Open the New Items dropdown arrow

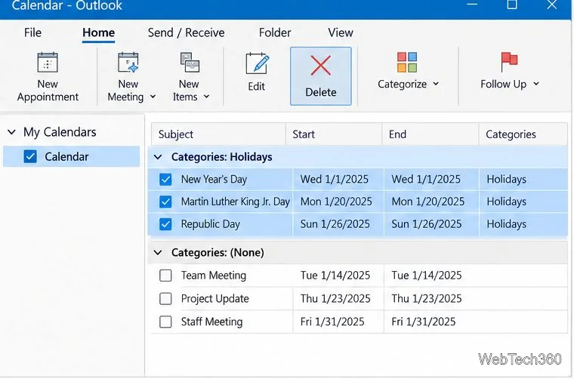(x=206, y=97)
